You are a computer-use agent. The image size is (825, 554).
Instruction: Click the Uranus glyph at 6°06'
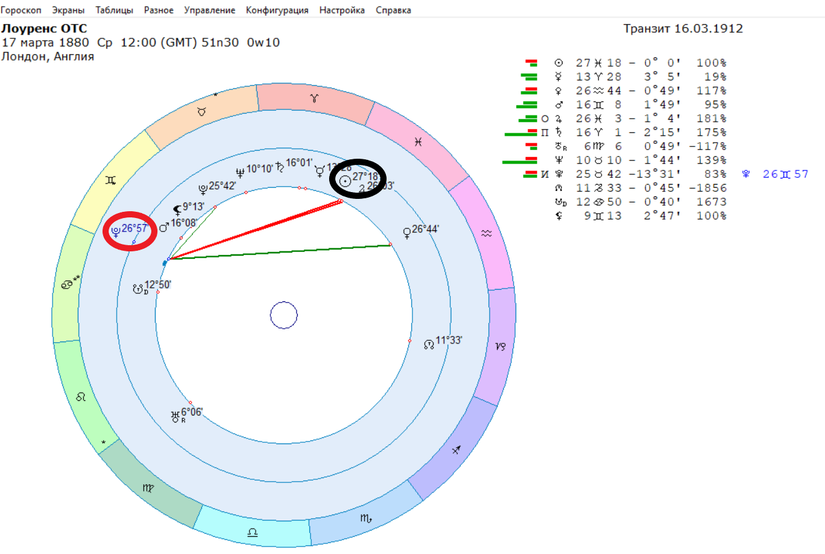(177, 416)
